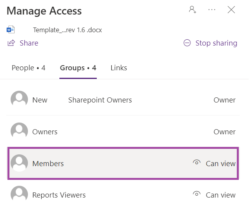
Task: Select the New Sharepoint Owners group row
Action: 123,100
